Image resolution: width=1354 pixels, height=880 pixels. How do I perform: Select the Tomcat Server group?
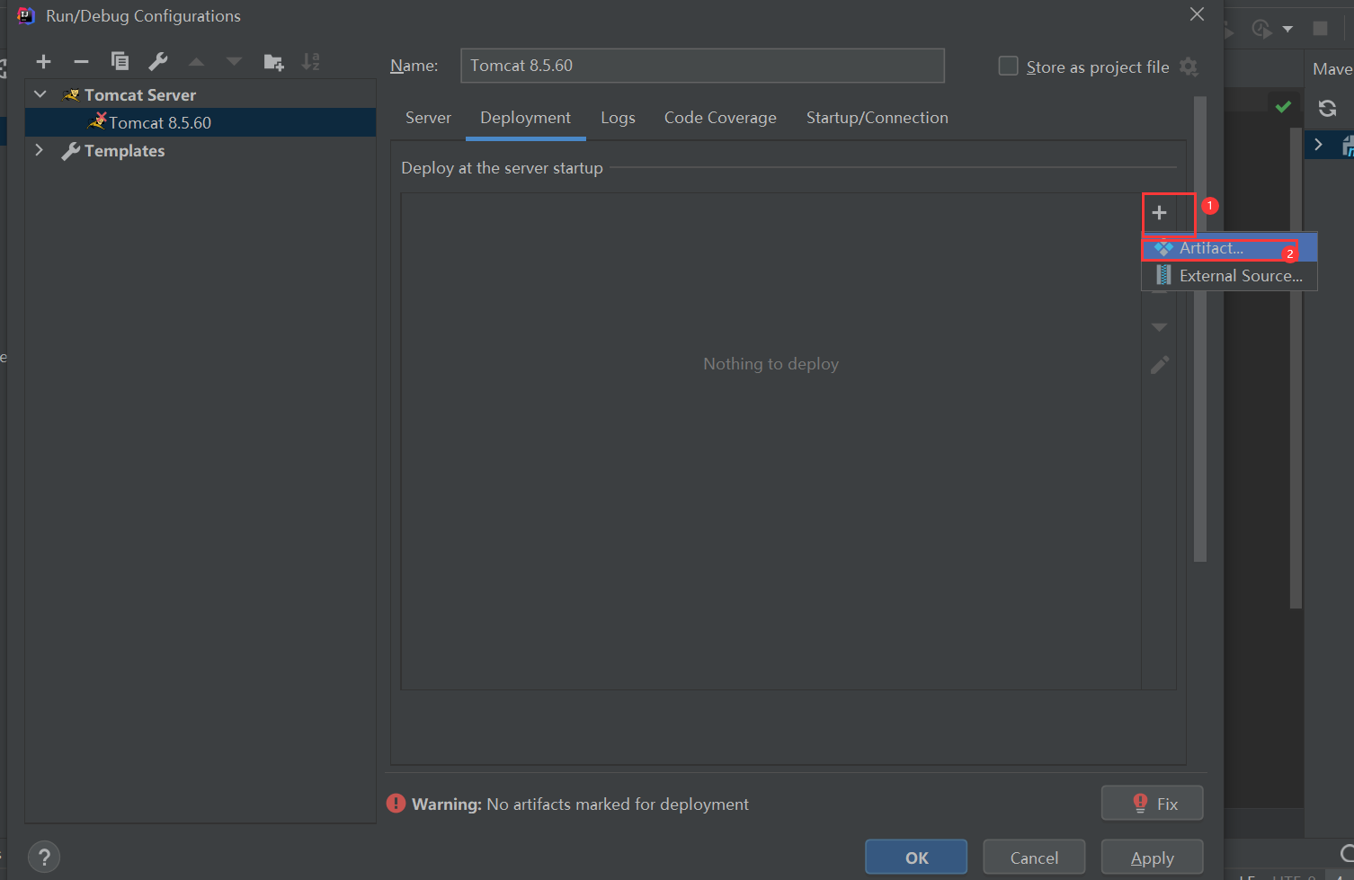click(x=140, y=94)
